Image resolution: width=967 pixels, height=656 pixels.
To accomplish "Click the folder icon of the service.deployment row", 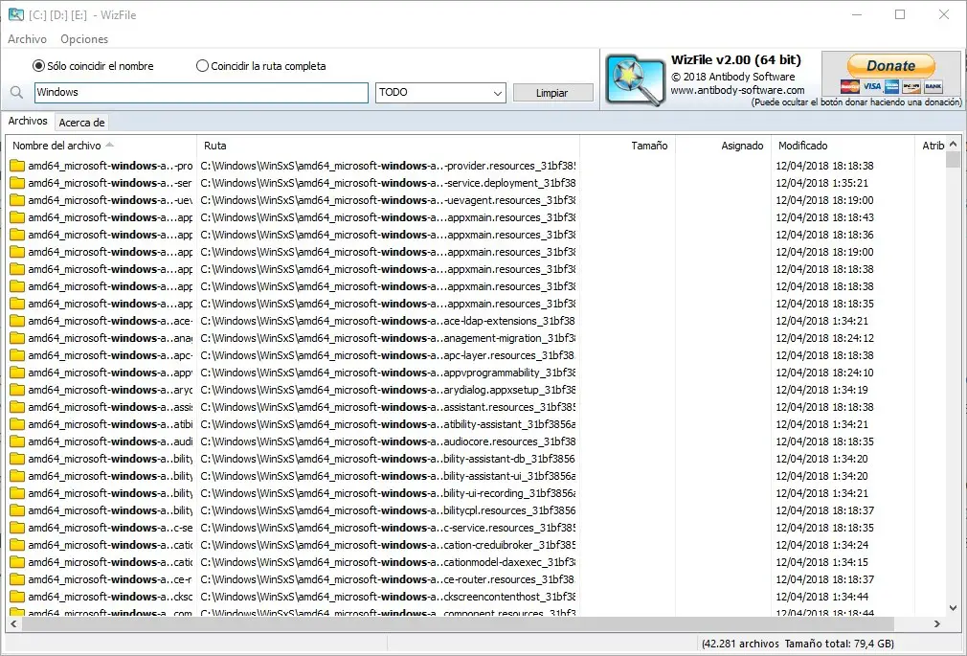I will click(17, 183).
